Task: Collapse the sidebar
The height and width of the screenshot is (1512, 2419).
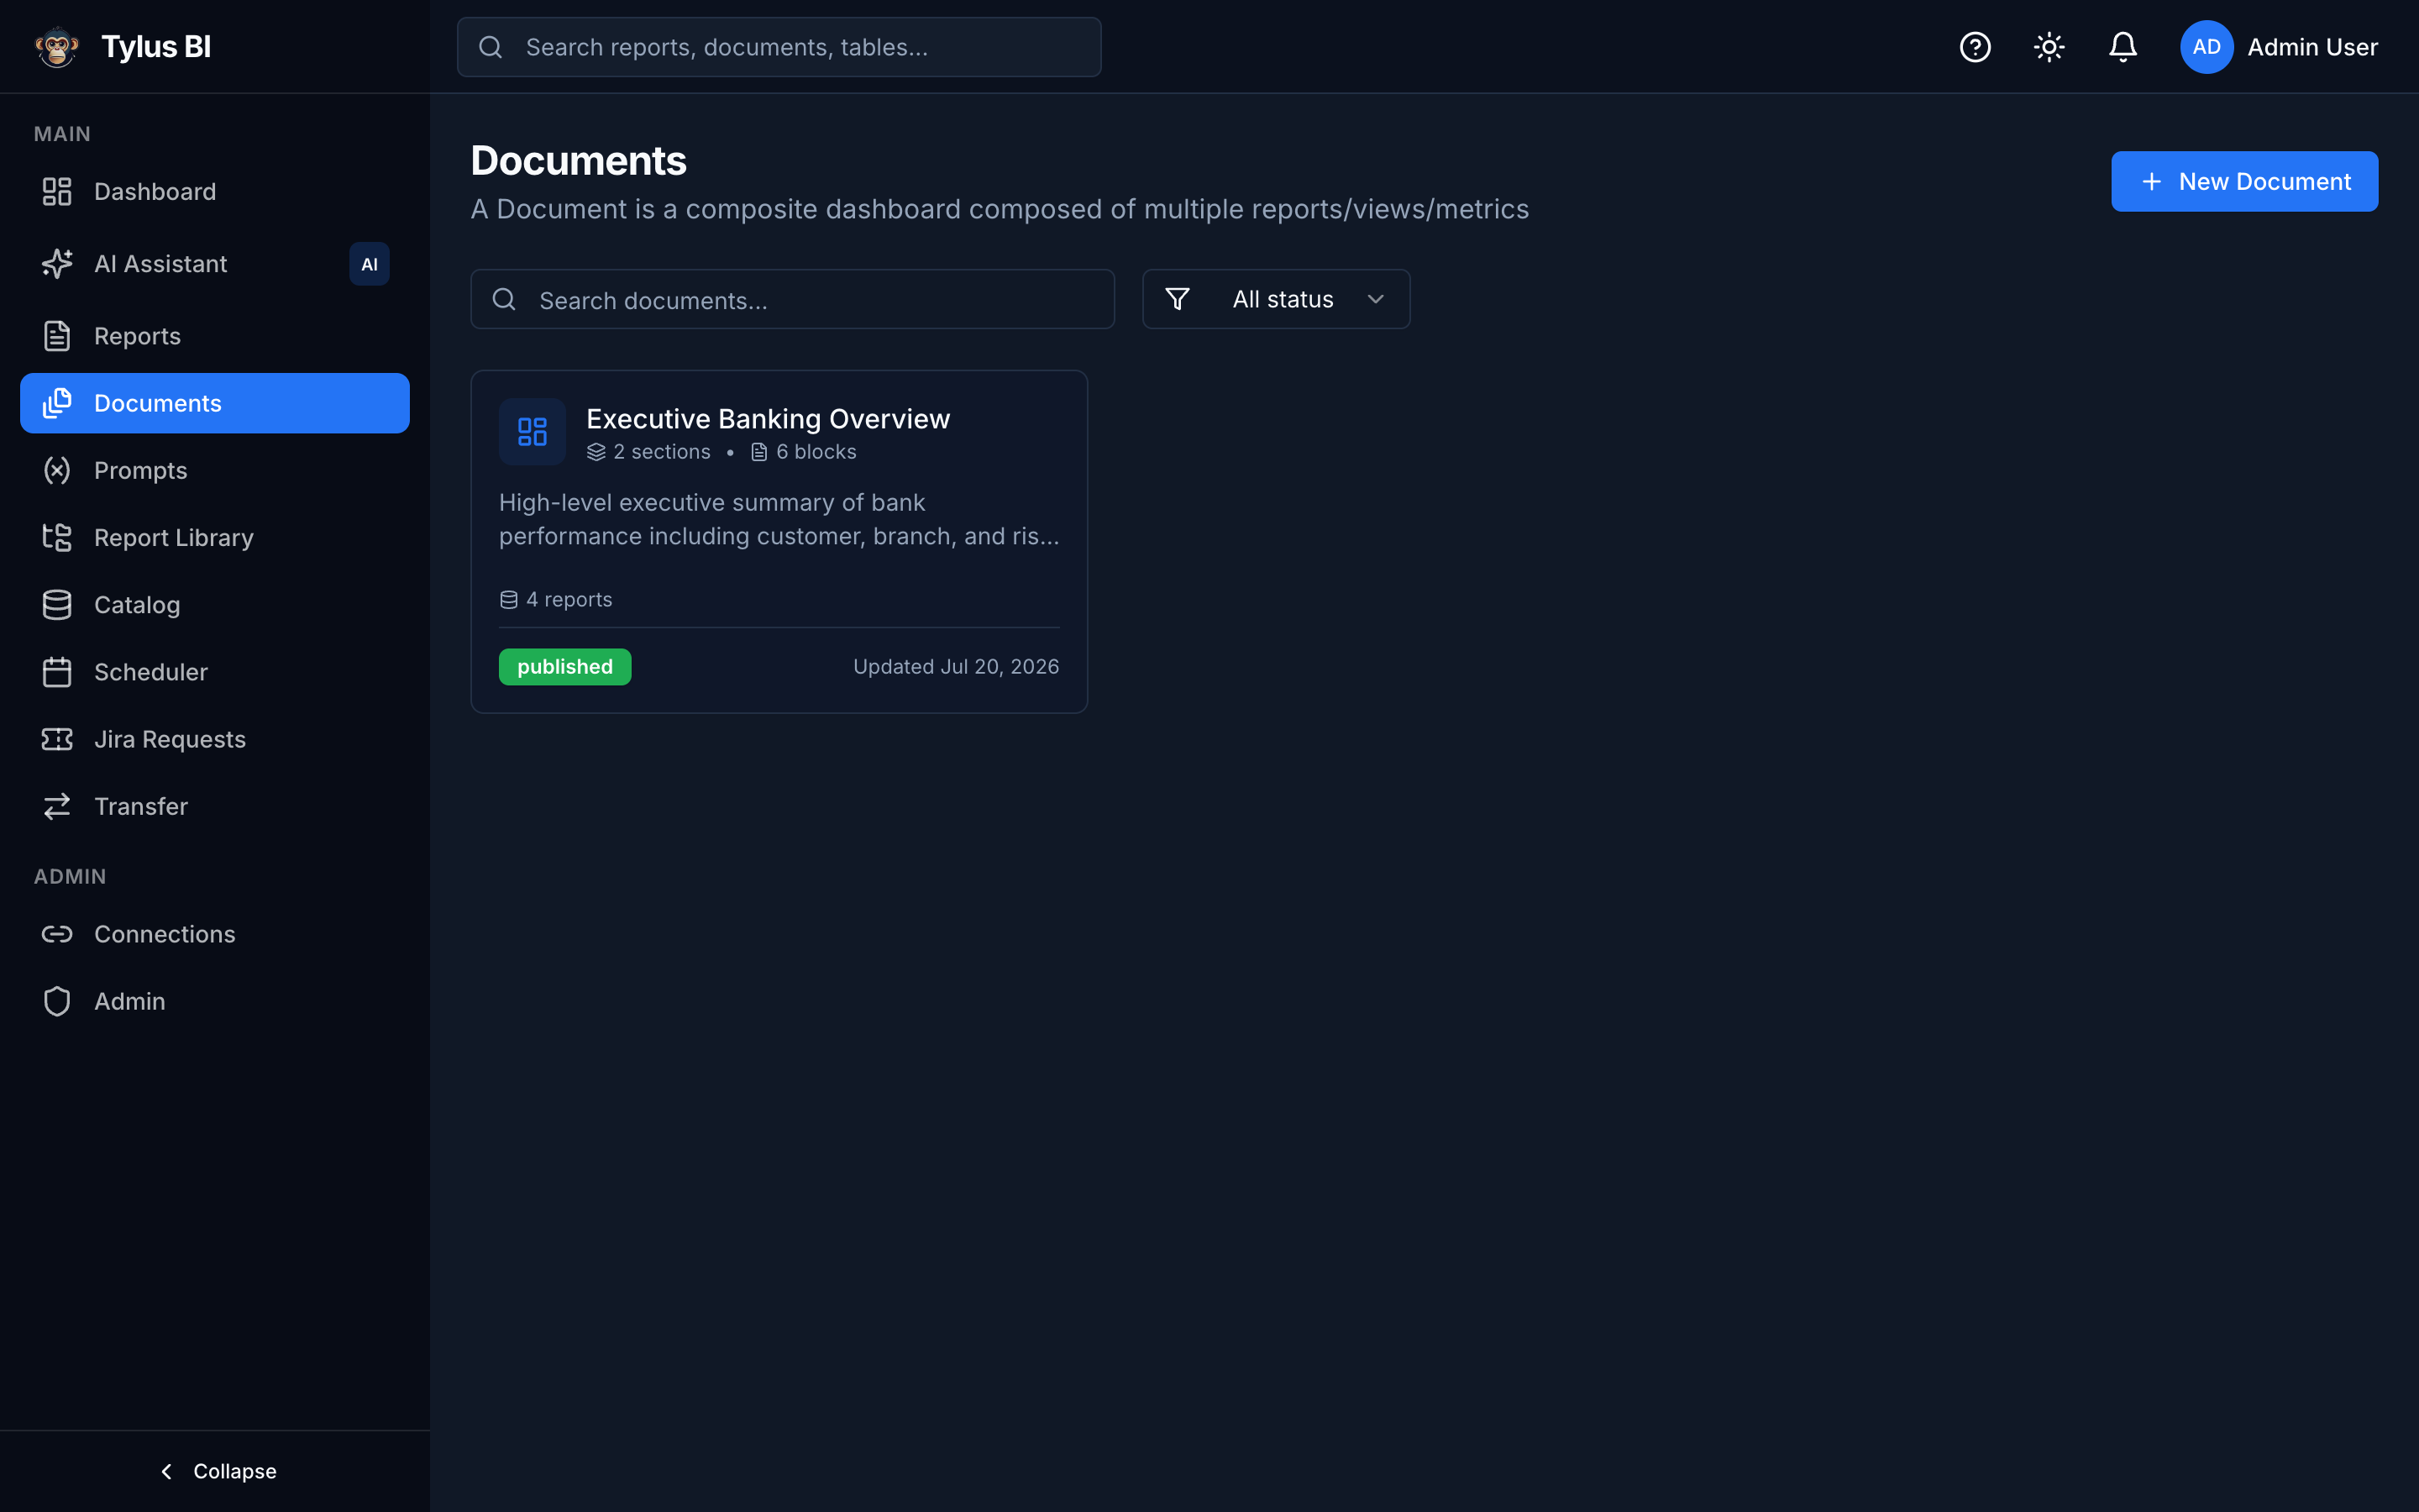Action: click(x=216, y=1471)
